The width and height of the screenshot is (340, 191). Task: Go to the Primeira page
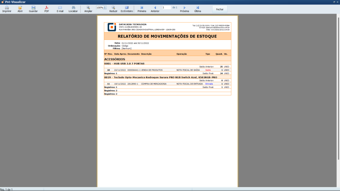click(x=142, y=8)
